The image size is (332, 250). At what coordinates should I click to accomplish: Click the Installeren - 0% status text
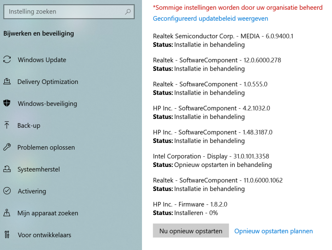(196, 213)
